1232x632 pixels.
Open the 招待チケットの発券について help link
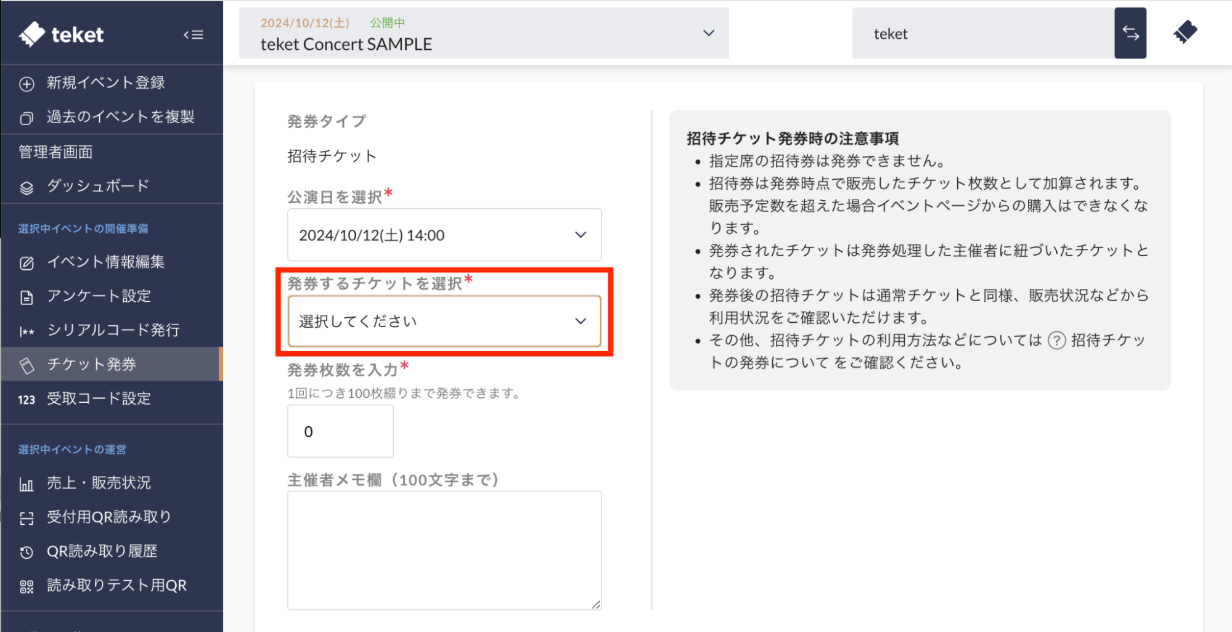point(1107,341)
